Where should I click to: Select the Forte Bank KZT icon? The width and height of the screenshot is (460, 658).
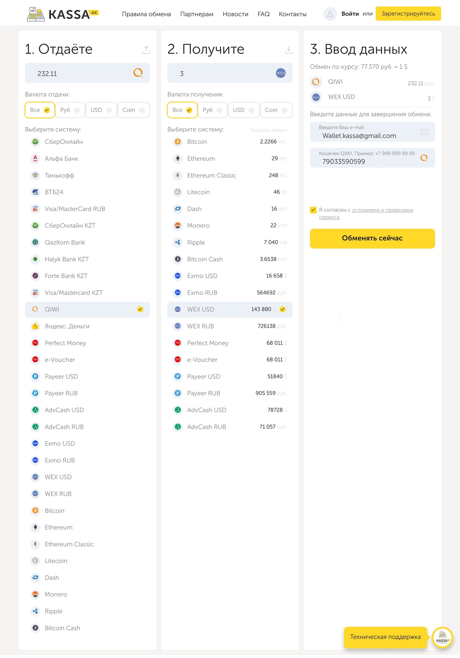coord(35,276)
